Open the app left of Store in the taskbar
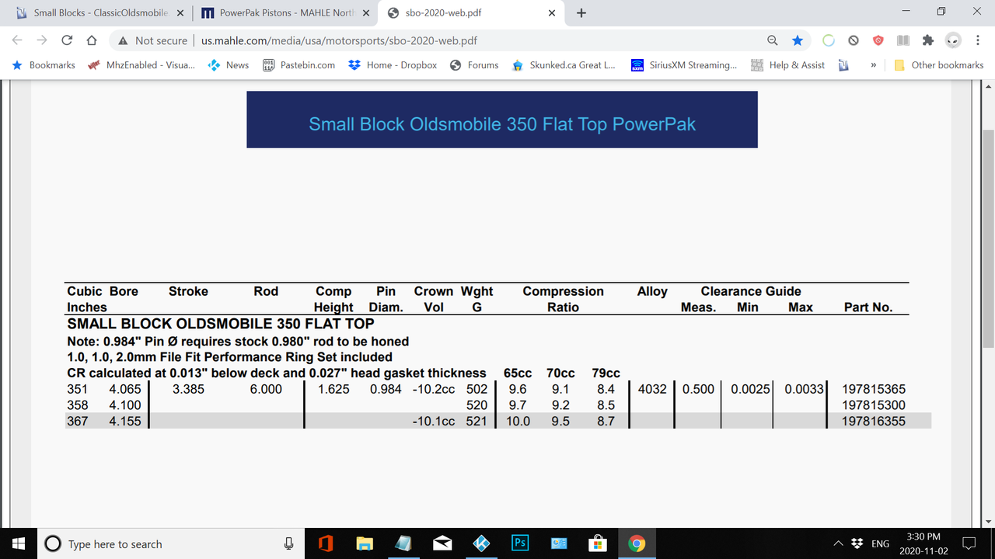Viewport: 995px width, 559px height. (559, 543)
